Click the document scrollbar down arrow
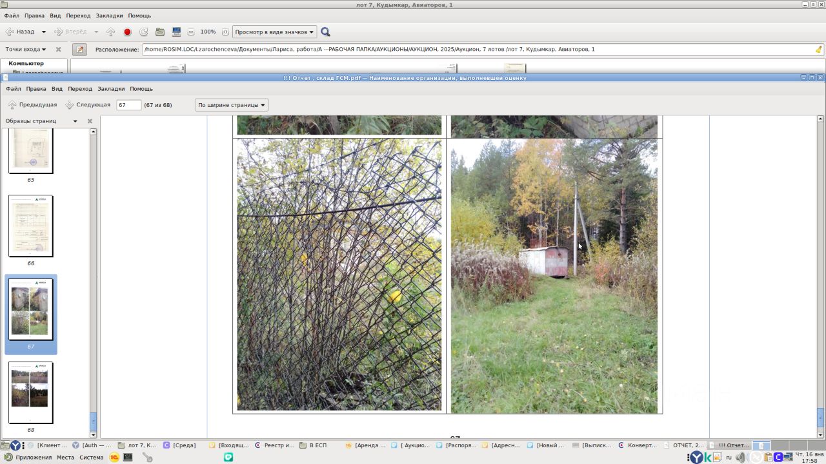The image size is (826, 464). pos(820,435)
